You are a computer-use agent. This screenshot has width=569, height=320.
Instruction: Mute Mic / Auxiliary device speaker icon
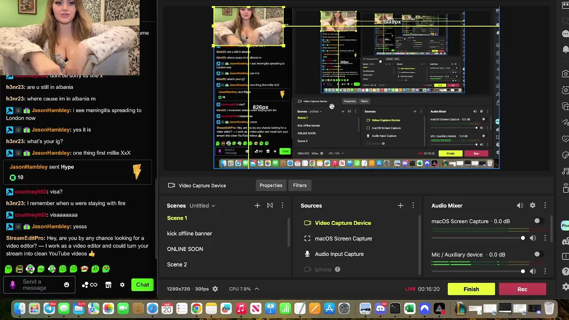click(533, 271)
